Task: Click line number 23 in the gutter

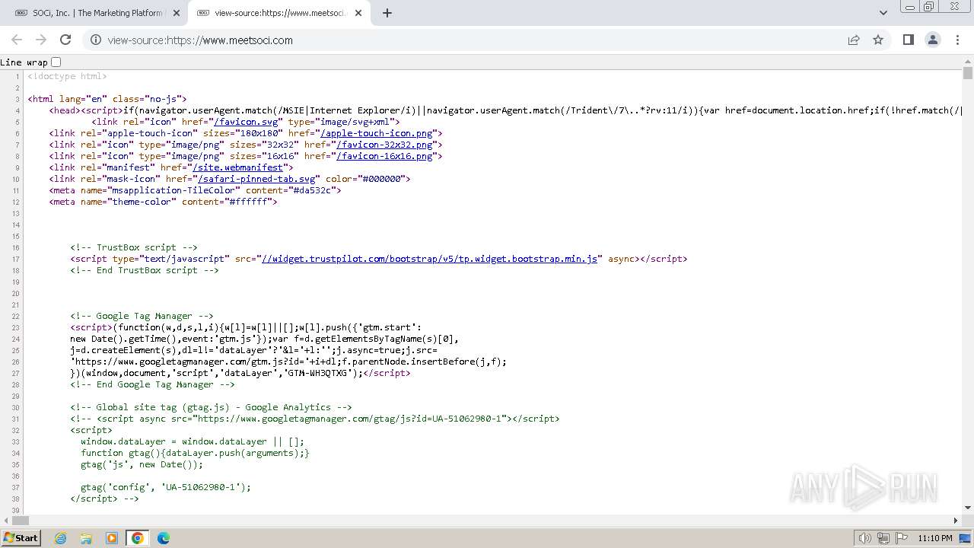Action: coord(16,327)
